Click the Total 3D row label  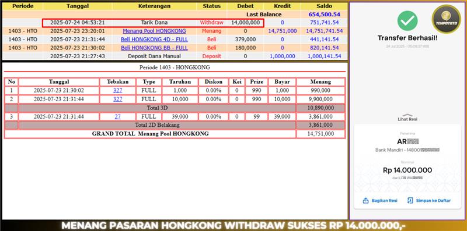157,108
